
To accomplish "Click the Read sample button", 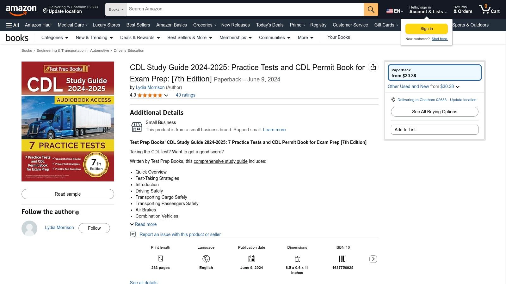I will pos(67,194).
